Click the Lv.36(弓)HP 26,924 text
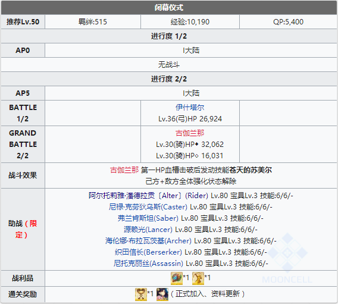 tap(190, 119)
